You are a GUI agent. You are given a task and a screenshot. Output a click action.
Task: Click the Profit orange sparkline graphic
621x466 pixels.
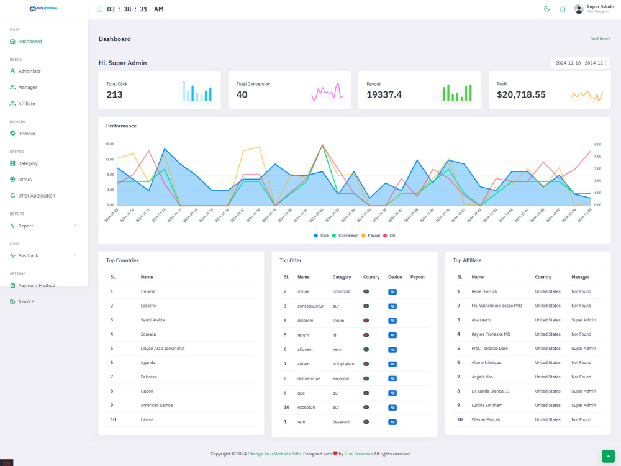pyautogui.click(x=587, y=96)
